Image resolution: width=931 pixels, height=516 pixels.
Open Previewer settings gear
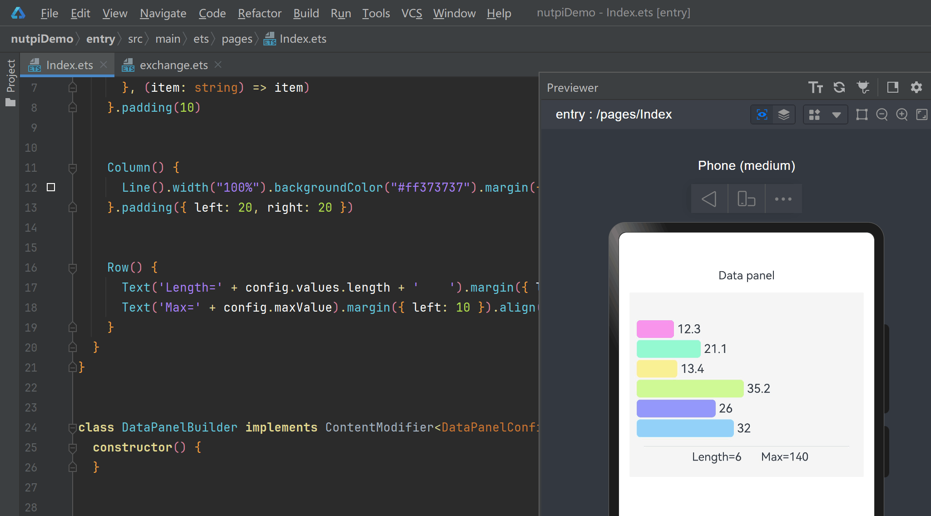click(916, 87)
